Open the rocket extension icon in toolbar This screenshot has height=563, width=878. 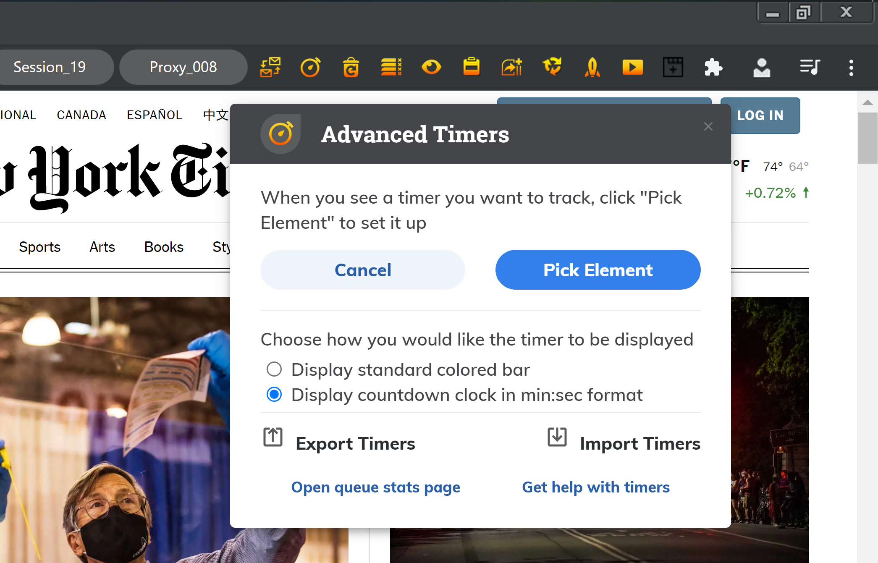pyautogui.click(x=592, y=67)
